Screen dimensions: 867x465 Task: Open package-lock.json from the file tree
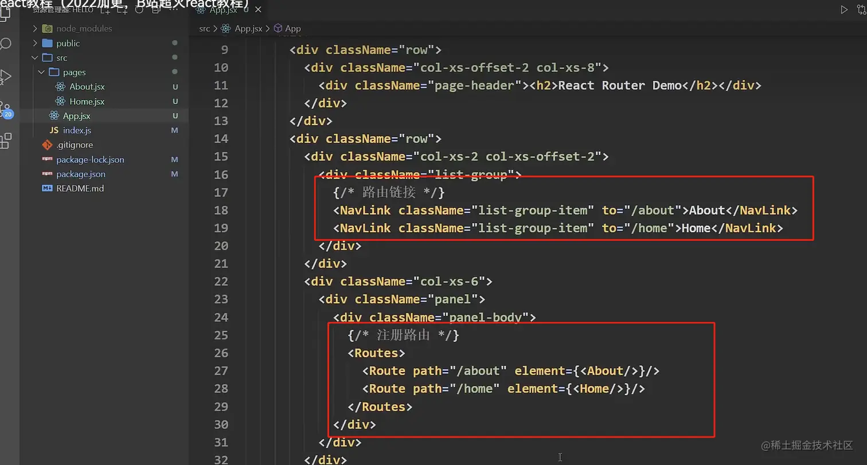pyautogui.click(x=90, y=159)
